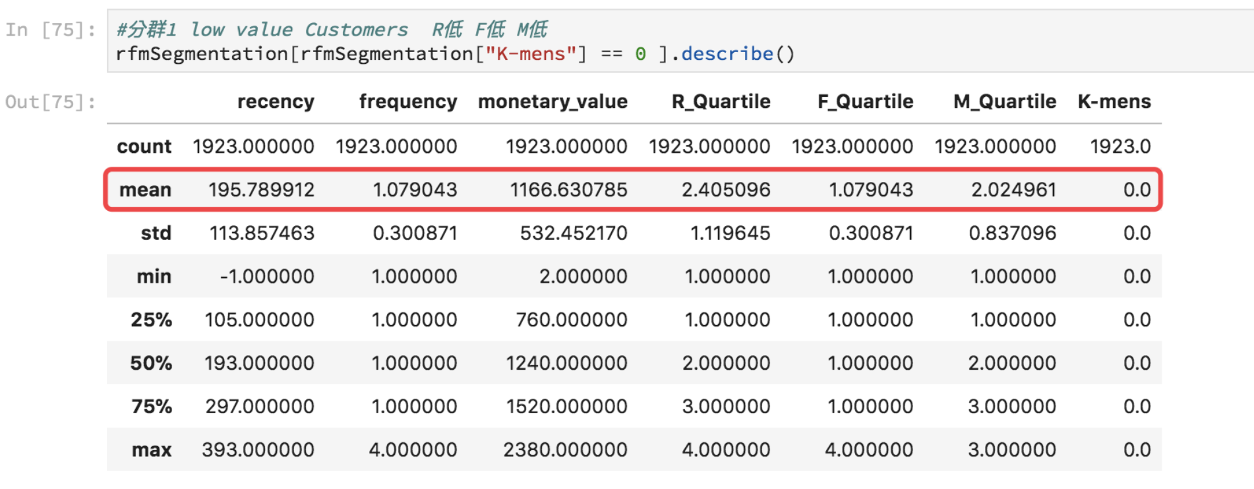
Task: Select the count row label
Action: click(x=144, y=146)
